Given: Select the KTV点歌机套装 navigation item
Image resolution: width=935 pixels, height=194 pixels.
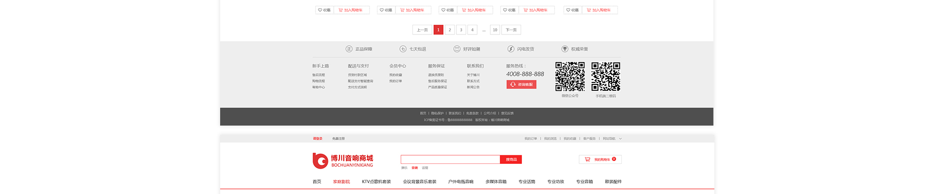Looking at the screenshot, I should point(376,182).
